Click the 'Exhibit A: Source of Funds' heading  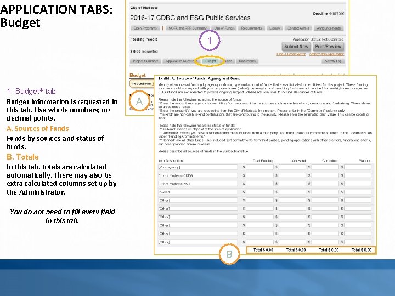pyautogui.click(x=199, y=79)
